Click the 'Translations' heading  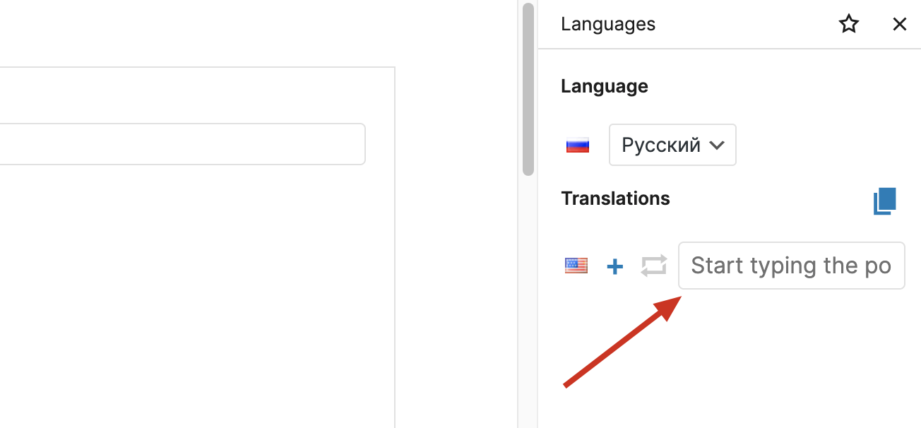(614, 198)
